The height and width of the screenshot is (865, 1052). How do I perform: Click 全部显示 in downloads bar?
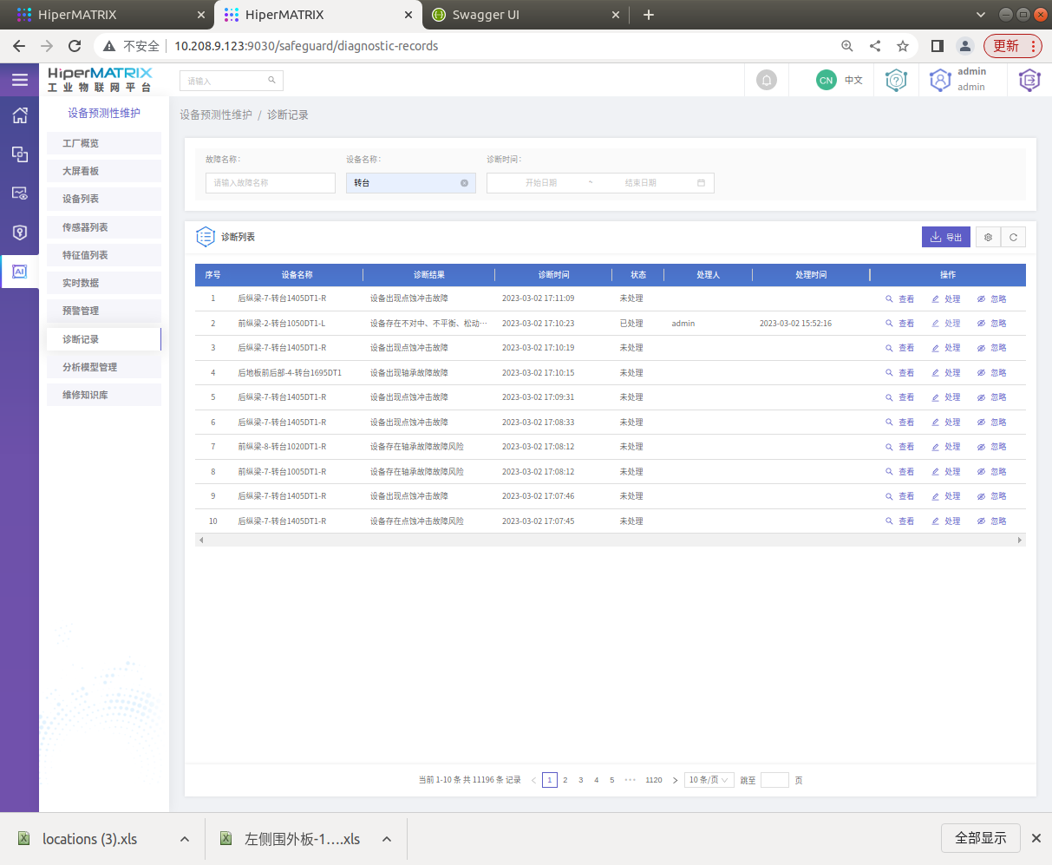(981, 838)
